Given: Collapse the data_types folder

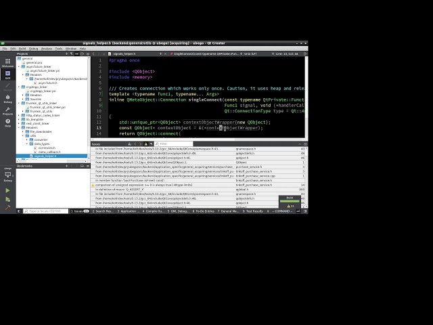Looking at the screenshot, I should pos(27,144).
